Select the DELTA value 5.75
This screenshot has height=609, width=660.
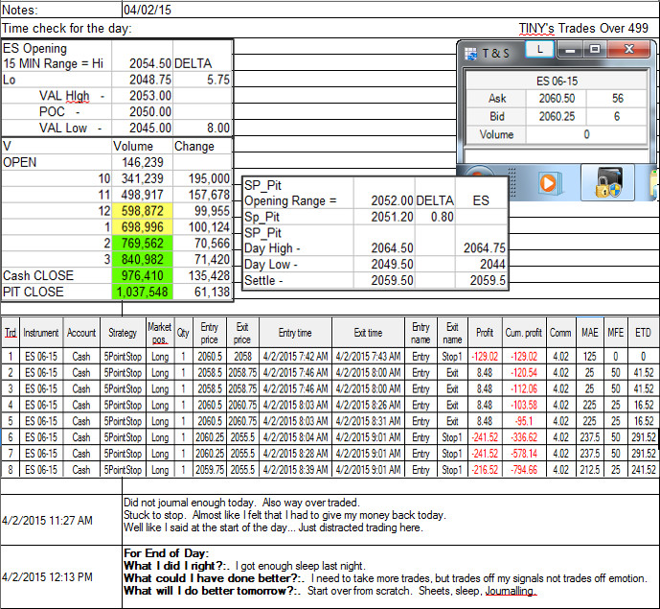pyautogui.click(x=218, y=80)
